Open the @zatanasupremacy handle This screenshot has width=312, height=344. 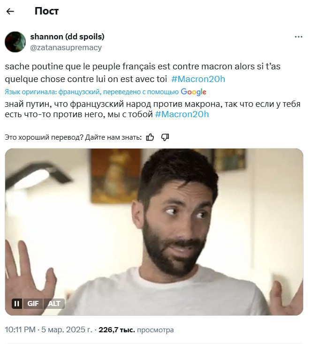[66, 48]
